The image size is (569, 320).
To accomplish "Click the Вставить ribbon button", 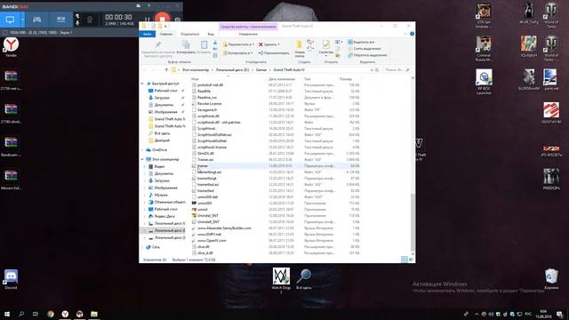I will click(204, 47).
